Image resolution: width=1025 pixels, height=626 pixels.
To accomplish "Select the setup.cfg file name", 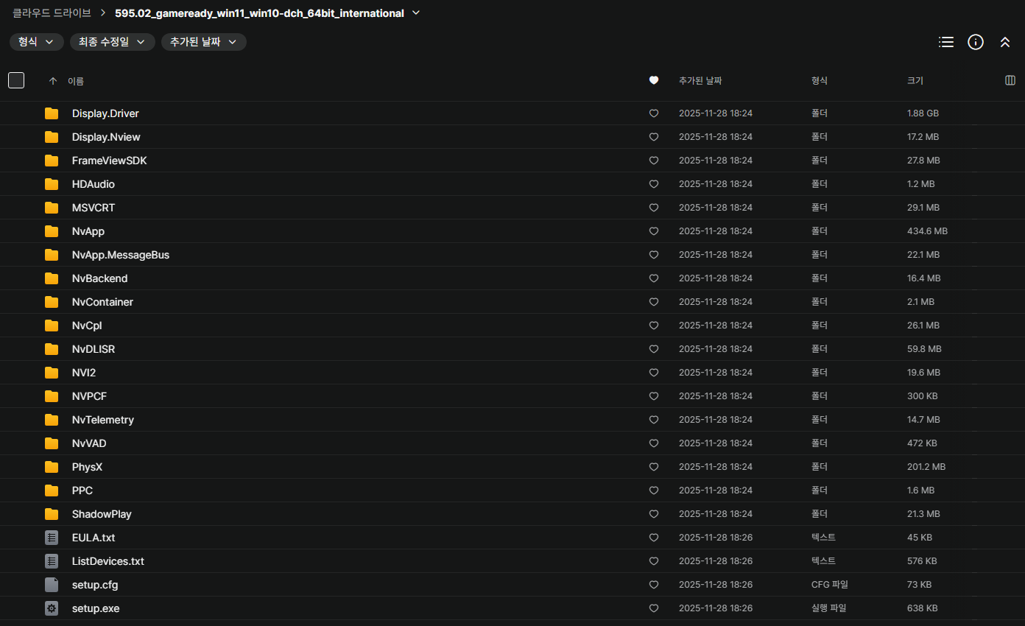I will (95, 585).
